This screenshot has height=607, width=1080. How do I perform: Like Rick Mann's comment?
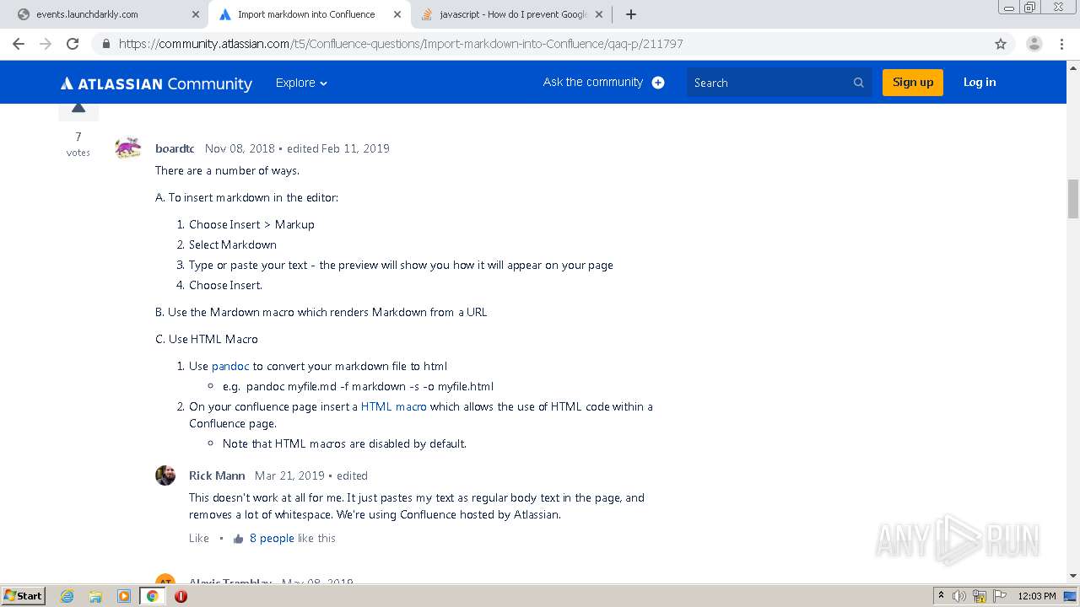[x=199, y=538]
